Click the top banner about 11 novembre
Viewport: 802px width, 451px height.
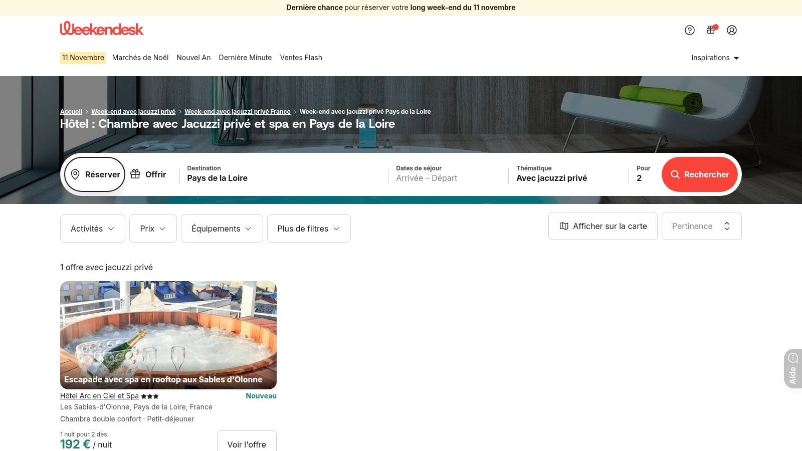point(401,8)
